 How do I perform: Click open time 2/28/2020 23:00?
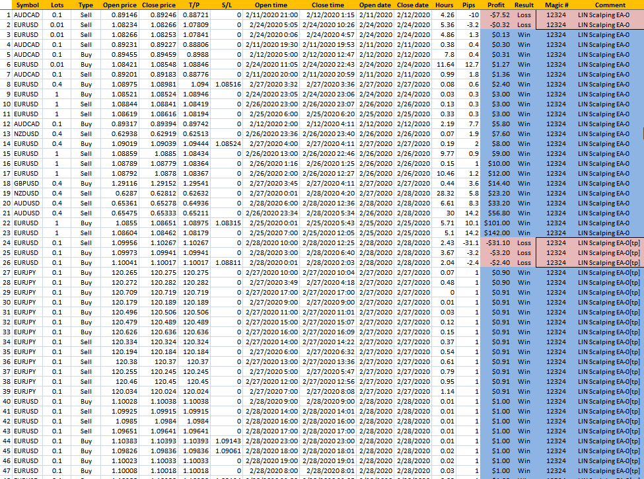click(271, 441)
